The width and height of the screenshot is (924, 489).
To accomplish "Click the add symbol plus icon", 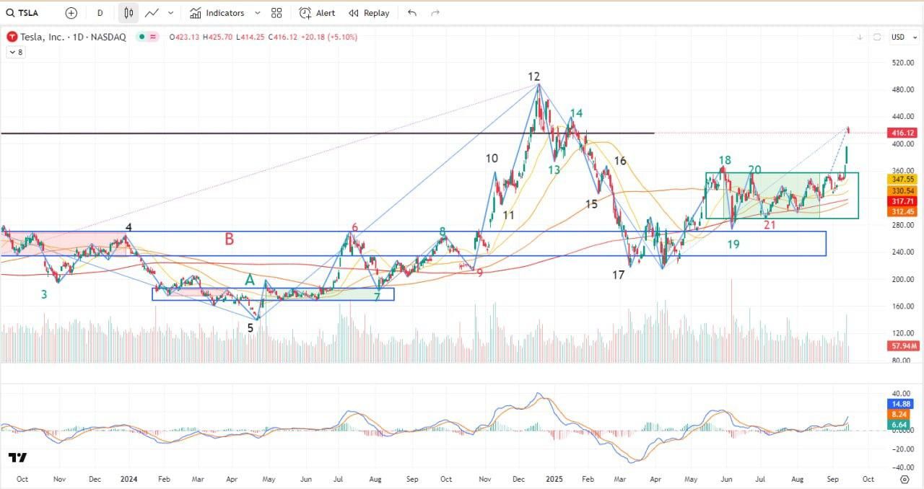I will coord(71,13).
